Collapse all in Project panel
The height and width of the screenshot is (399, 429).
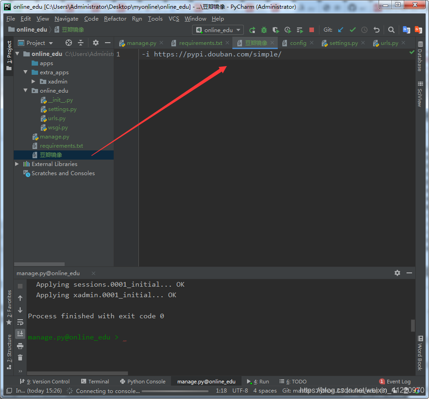click(81, 43)
